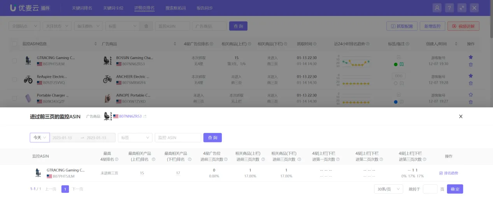
Task: Click the collapse window icon in top bar
Action: [x=462, y=8]
